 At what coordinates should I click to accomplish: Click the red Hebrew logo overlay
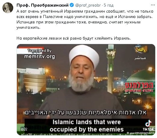click(x=139, y=85)
